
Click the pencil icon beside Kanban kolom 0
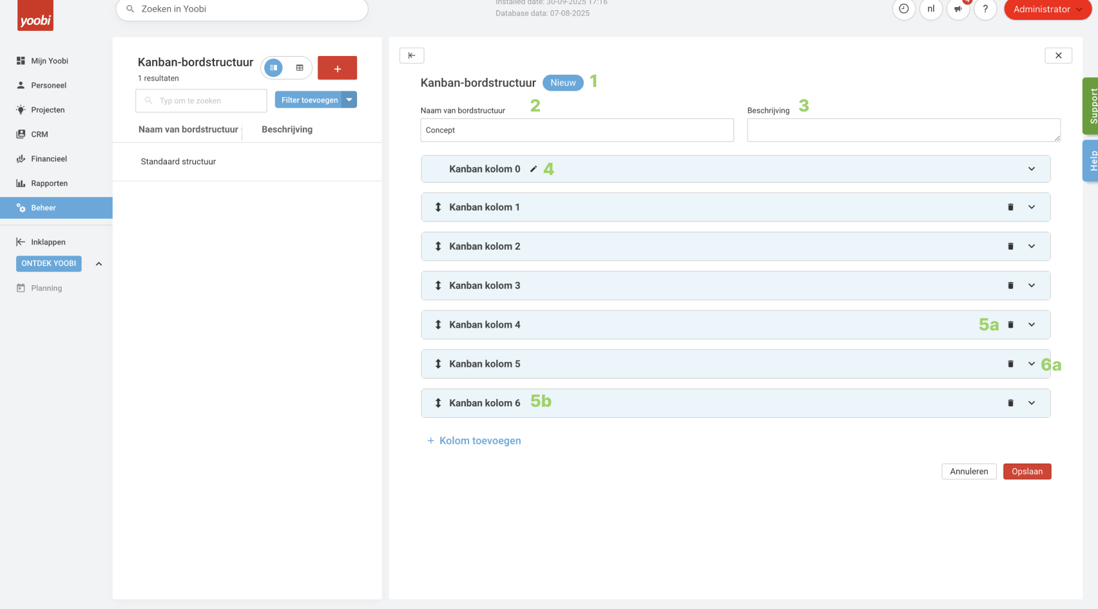[534, 169]
